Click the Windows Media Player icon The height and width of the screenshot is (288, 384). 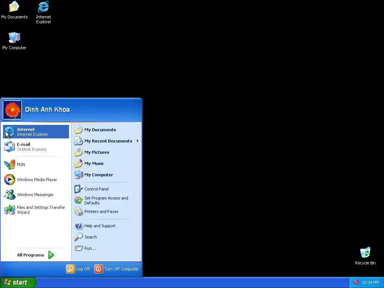coord(9,180)
